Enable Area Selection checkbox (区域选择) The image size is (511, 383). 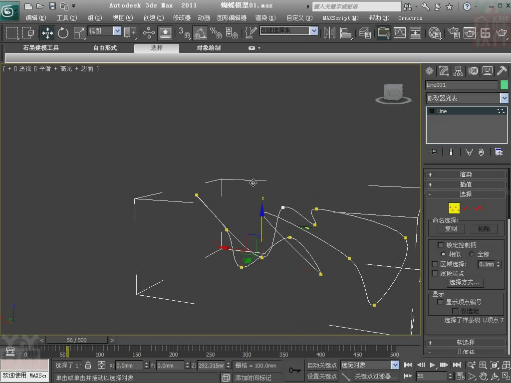tap(435, 264)
